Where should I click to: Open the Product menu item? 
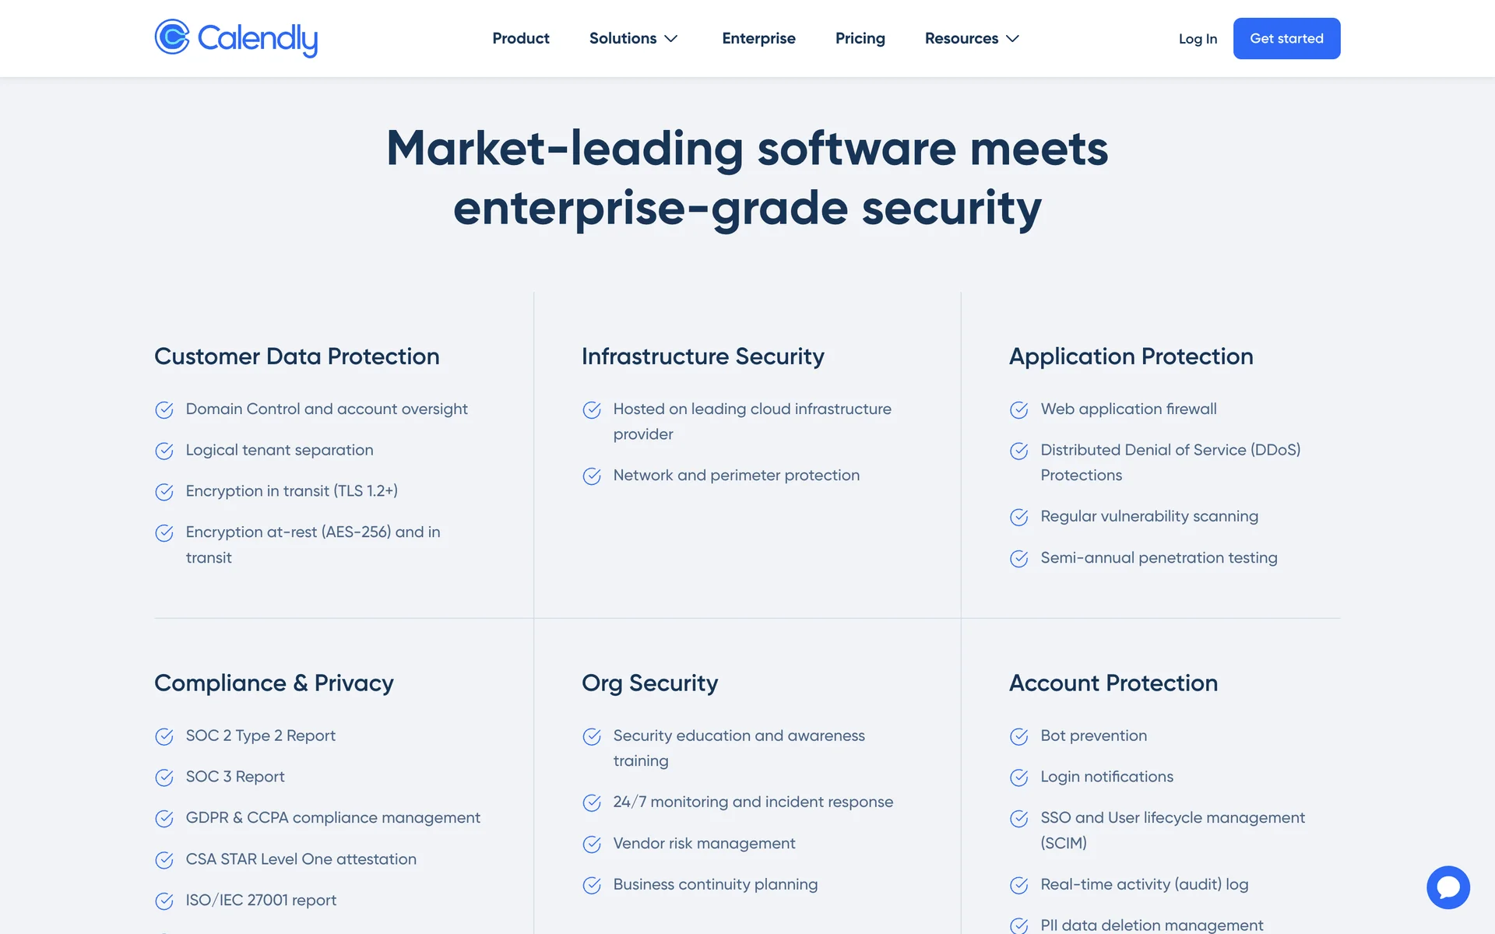pos(520,38)
